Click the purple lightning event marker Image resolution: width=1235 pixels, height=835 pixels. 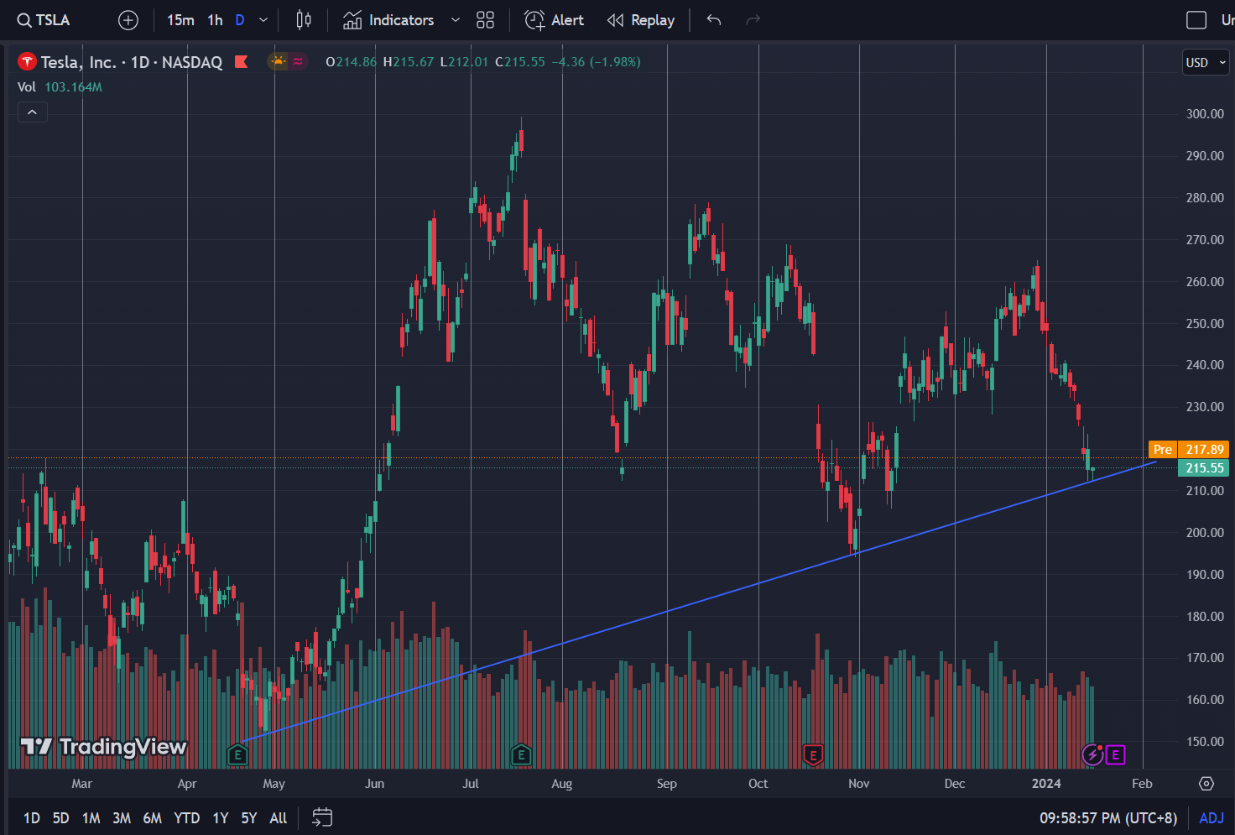1092,754
